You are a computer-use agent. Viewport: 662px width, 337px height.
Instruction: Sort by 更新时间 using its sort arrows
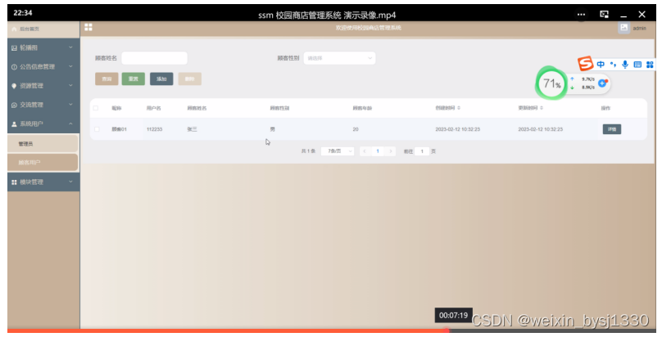point(542,108)
